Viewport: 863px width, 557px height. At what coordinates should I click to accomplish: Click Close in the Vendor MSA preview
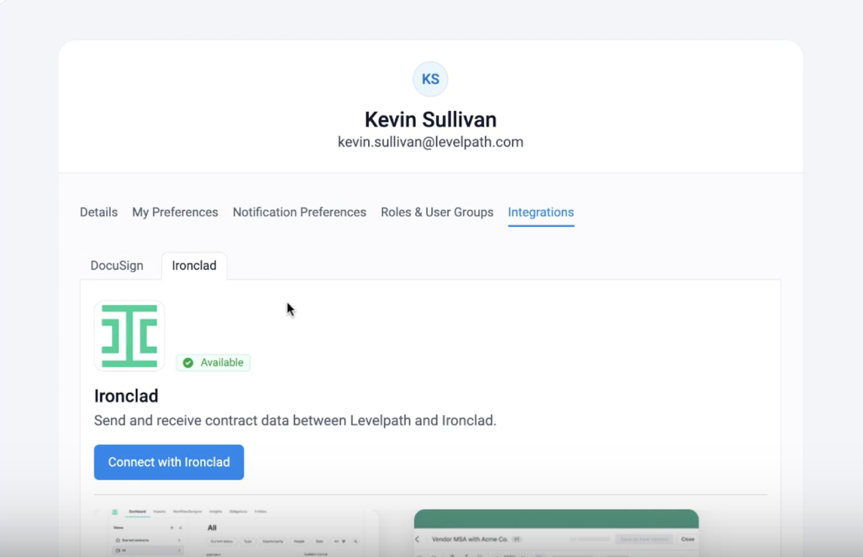click(x=687, y=539)
